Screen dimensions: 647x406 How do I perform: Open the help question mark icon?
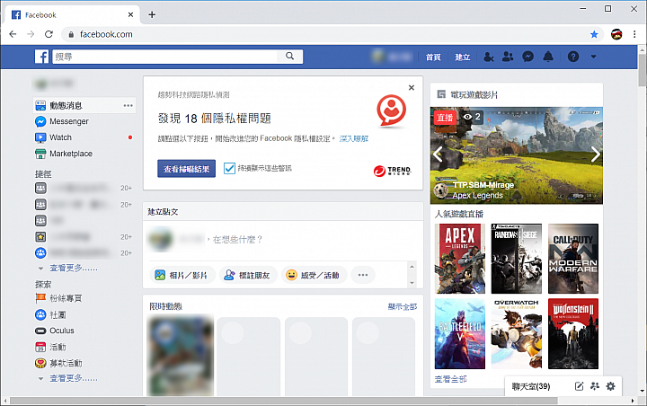point(573,57)
